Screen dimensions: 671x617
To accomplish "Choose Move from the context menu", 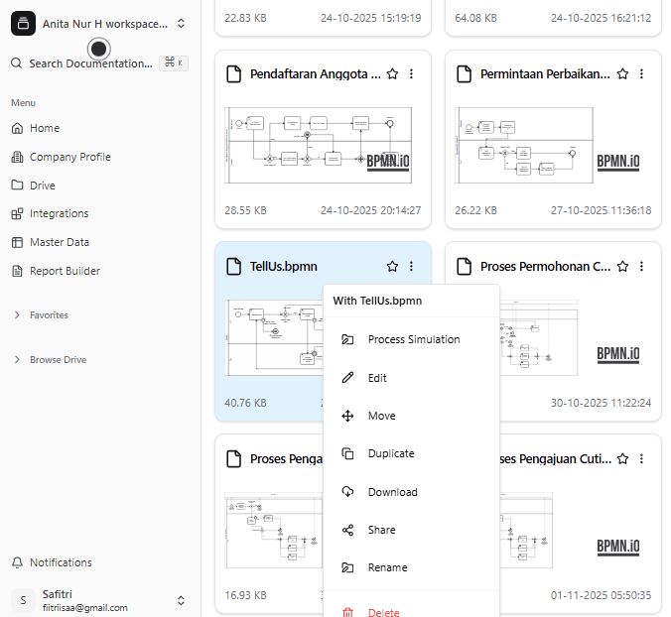I will click(411, 416).
